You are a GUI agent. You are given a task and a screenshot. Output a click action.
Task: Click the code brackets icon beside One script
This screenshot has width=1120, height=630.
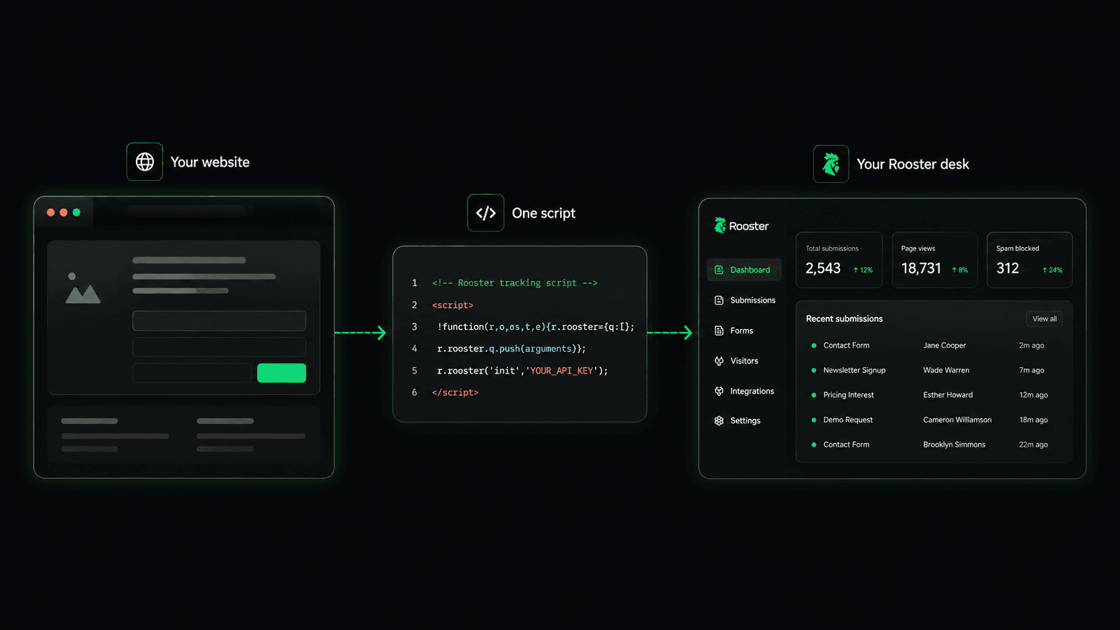point(486,213)
